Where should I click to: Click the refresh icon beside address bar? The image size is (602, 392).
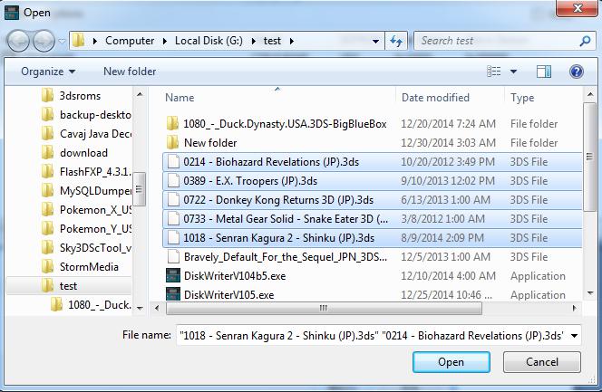click(x=396, y=41)
